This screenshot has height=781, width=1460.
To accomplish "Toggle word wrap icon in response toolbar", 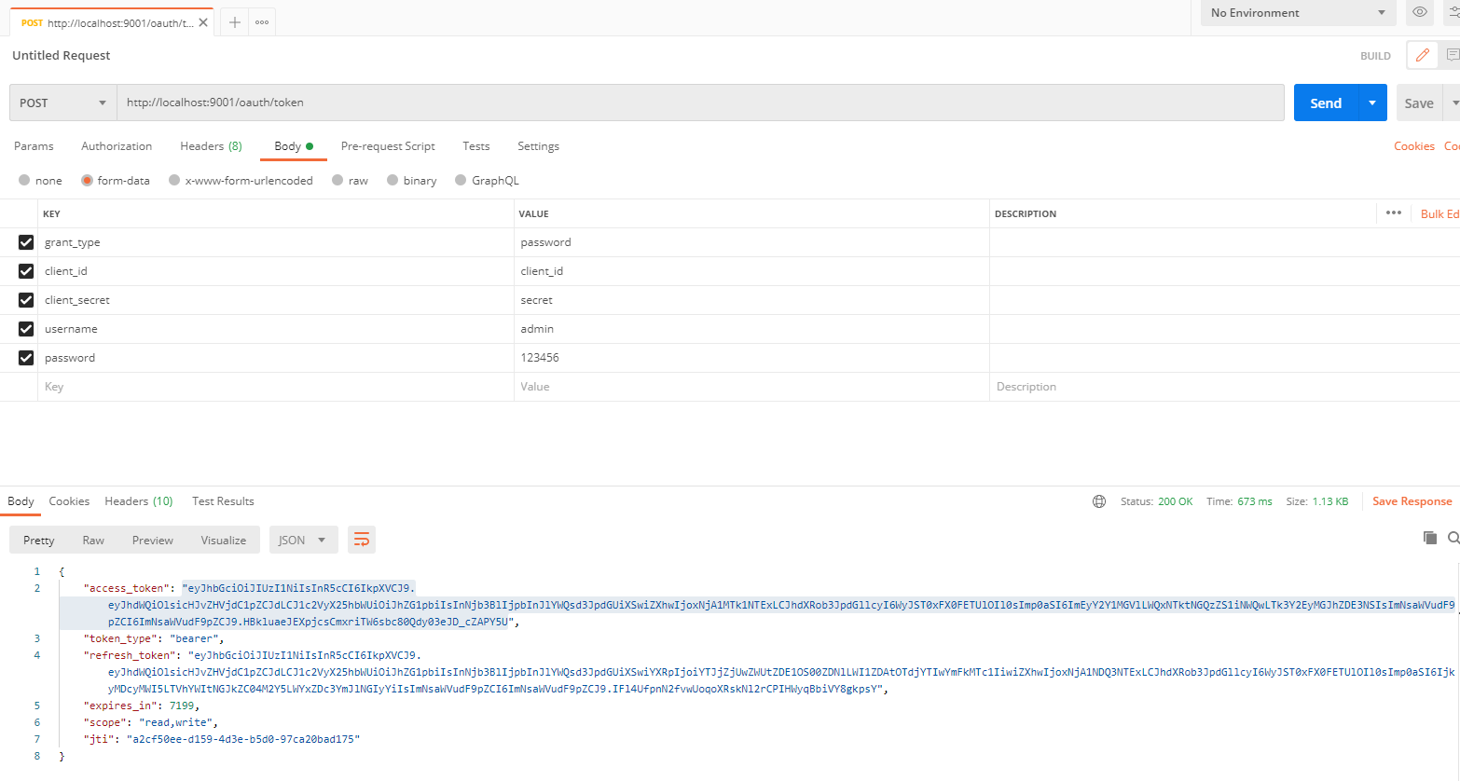I will click(x=362, y=540).
